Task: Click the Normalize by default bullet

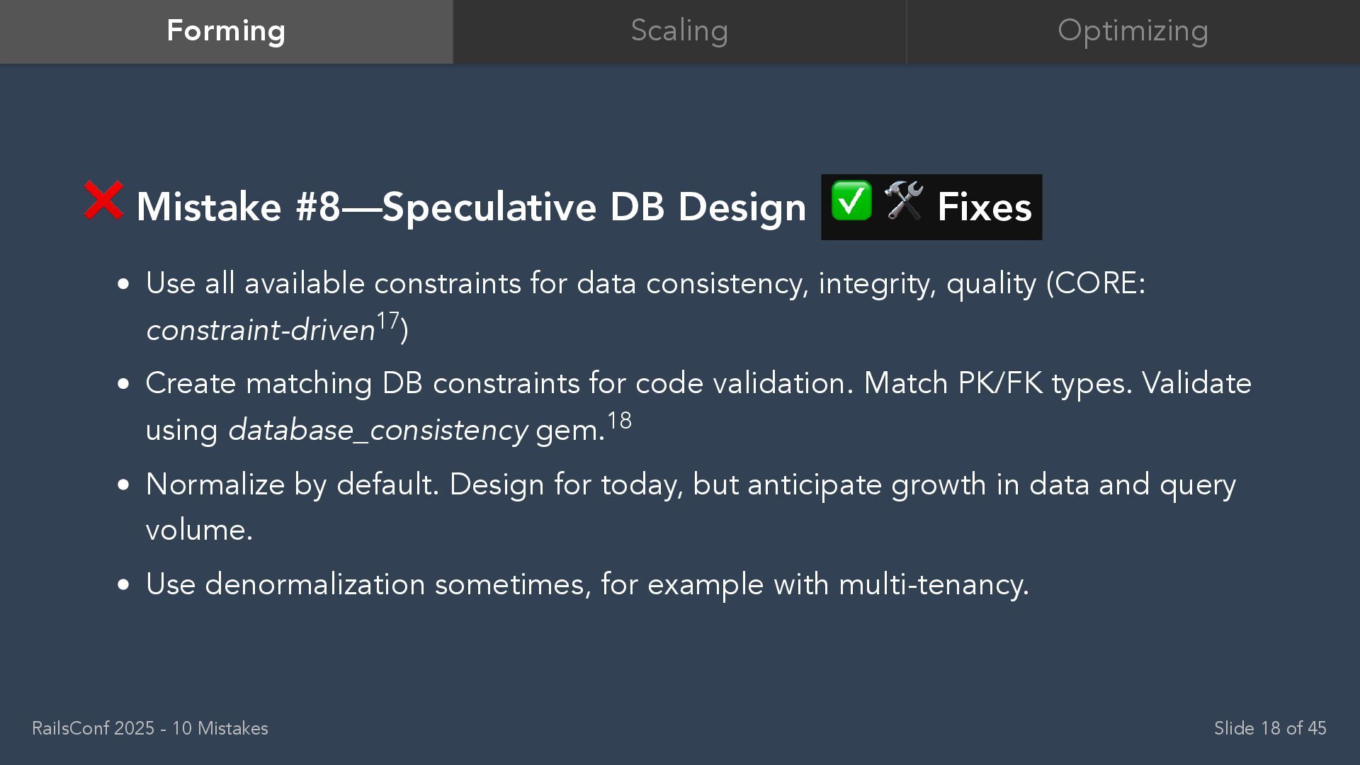Action: pos(691,507)
